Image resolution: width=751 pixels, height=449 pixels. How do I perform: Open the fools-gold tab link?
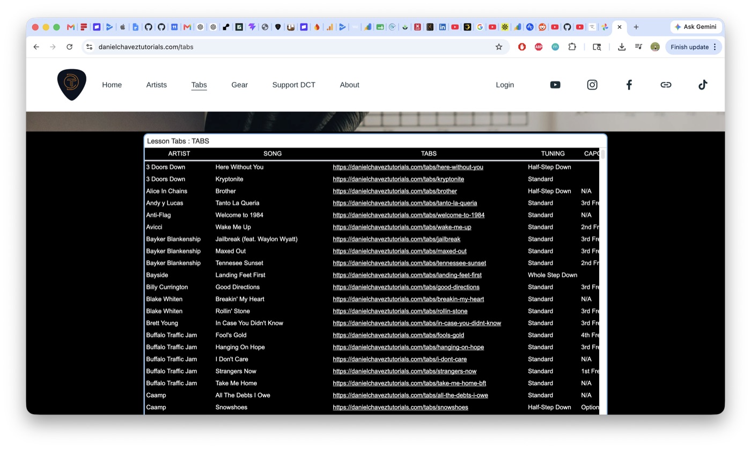point(399,335)
